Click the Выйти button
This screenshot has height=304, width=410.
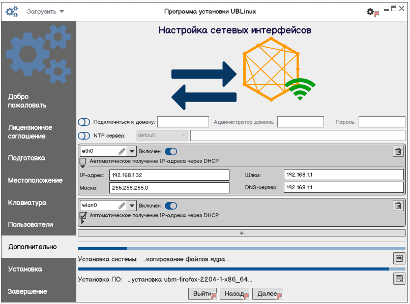202,294
